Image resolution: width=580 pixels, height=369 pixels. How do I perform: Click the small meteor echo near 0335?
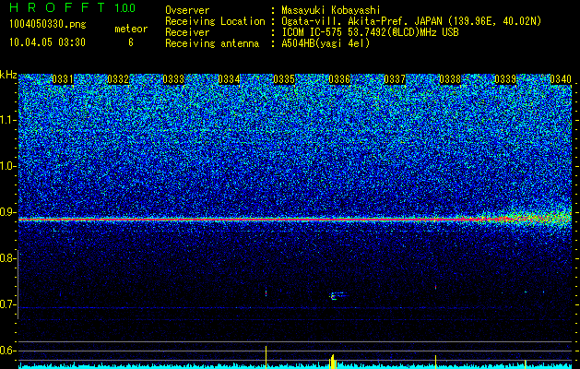[266, 293]
